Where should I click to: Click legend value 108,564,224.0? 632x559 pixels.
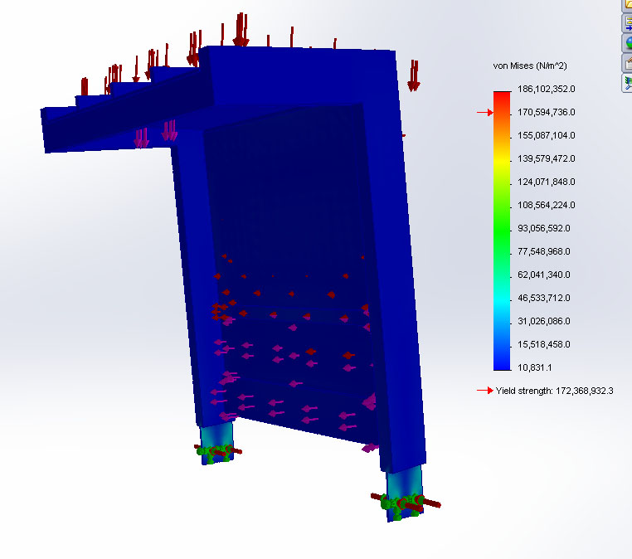click(546, 205)
